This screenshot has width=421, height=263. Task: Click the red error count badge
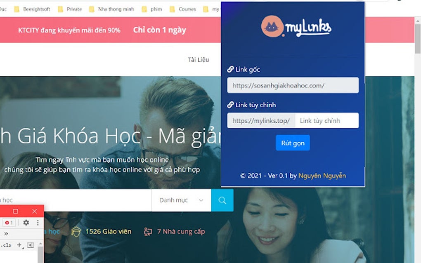[9, 223]
